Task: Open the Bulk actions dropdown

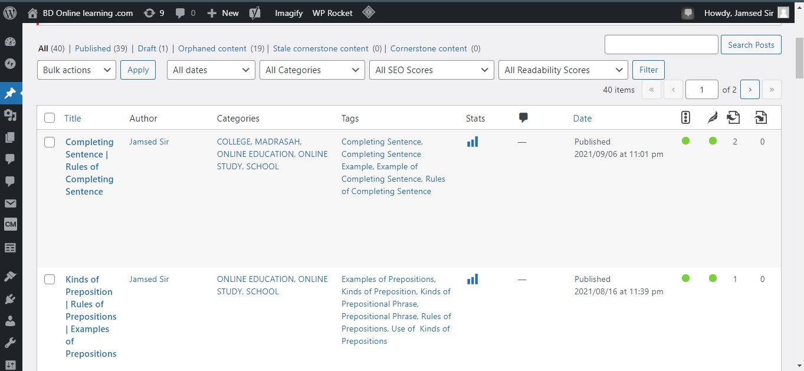Action: coord(76,70)
